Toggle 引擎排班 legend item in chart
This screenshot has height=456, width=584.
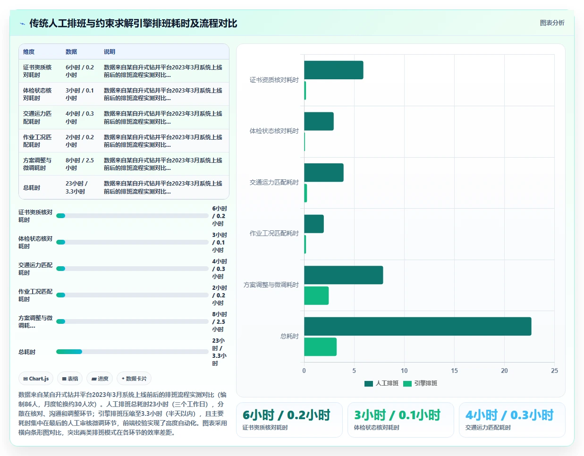tap(420, 383)
